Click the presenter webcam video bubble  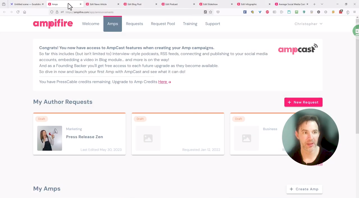tap(310, 137)
